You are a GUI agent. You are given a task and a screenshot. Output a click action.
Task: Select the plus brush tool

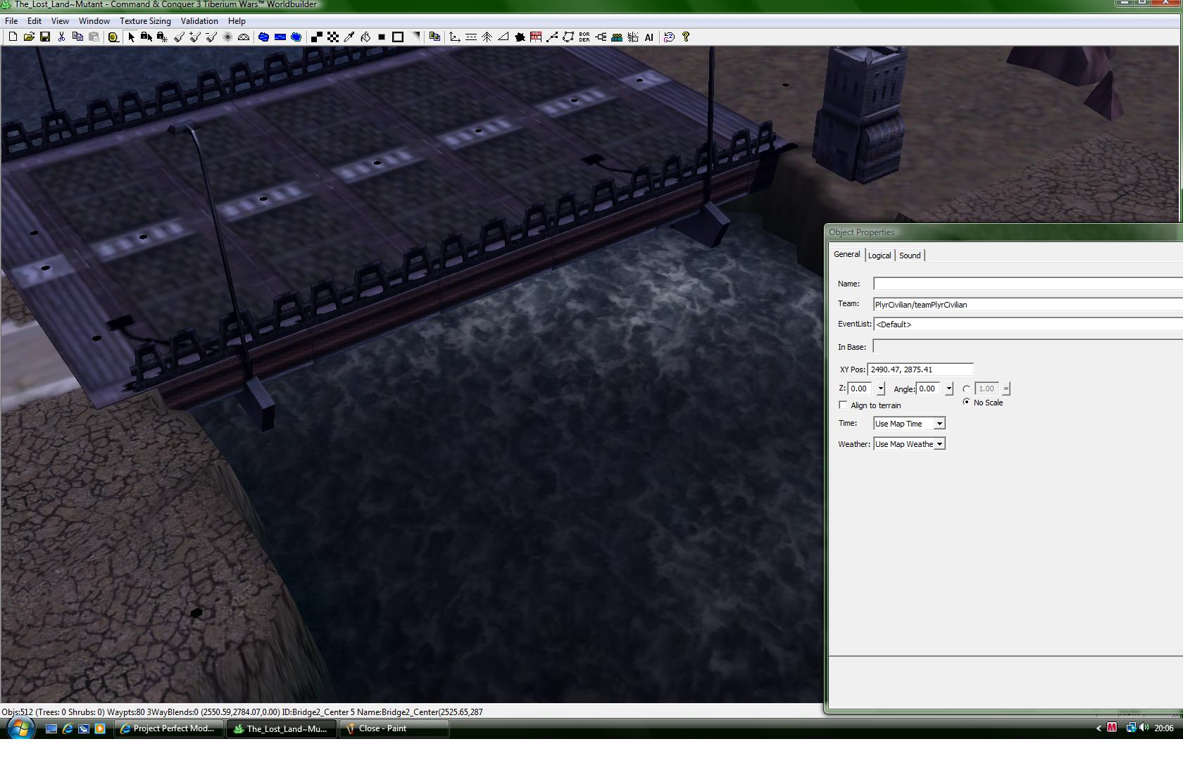click(x=195, y=37)
